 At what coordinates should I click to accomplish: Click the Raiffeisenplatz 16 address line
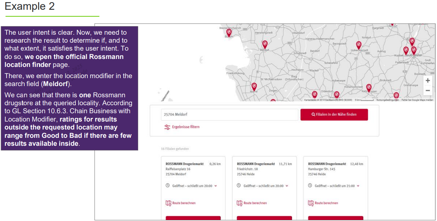(178, 169)
